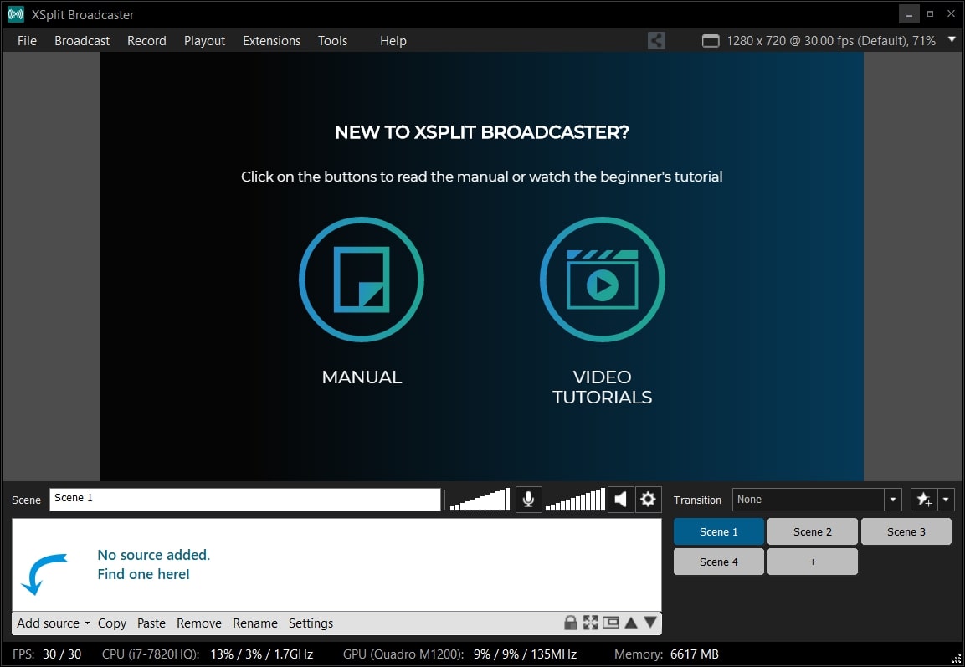The image size is (965, 667).
Task: Click the picture-in-picture layout icon
Action: (611, 623)
